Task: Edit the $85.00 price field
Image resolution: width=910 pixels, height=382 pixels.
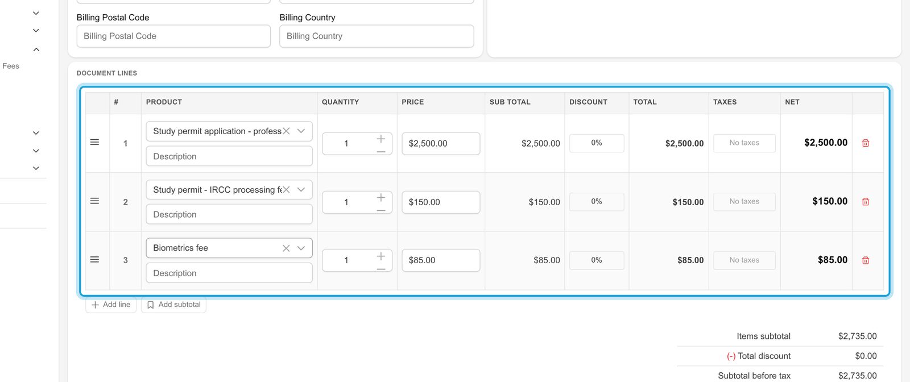Action: 441,260
